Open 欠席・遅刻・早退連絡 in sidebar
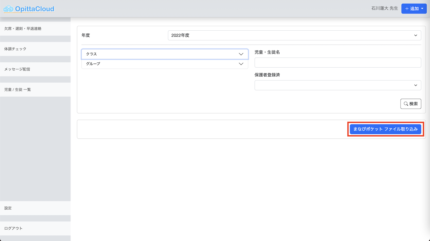The height and width of the screenshot is (241, 430). (35, 29)
